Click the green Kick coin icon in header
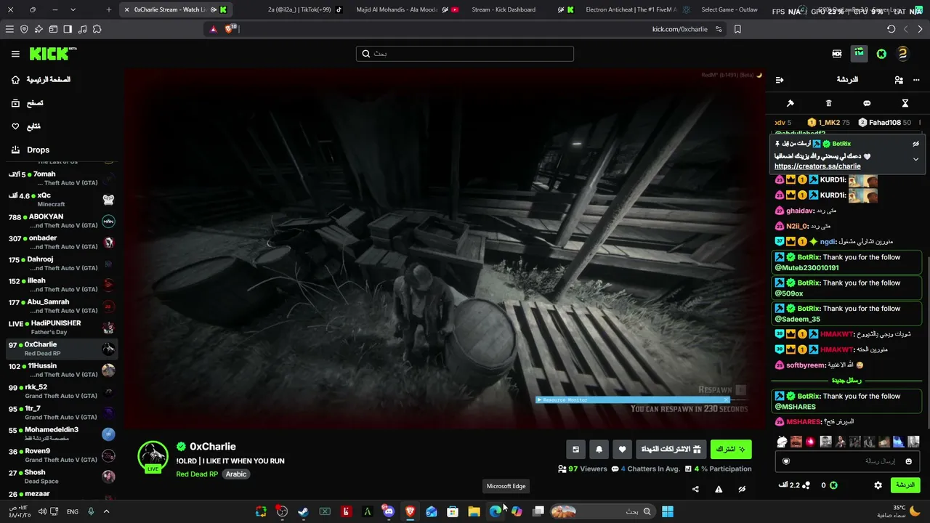The height and width of the screenshot is (523, 930). (x=881, y=54)
